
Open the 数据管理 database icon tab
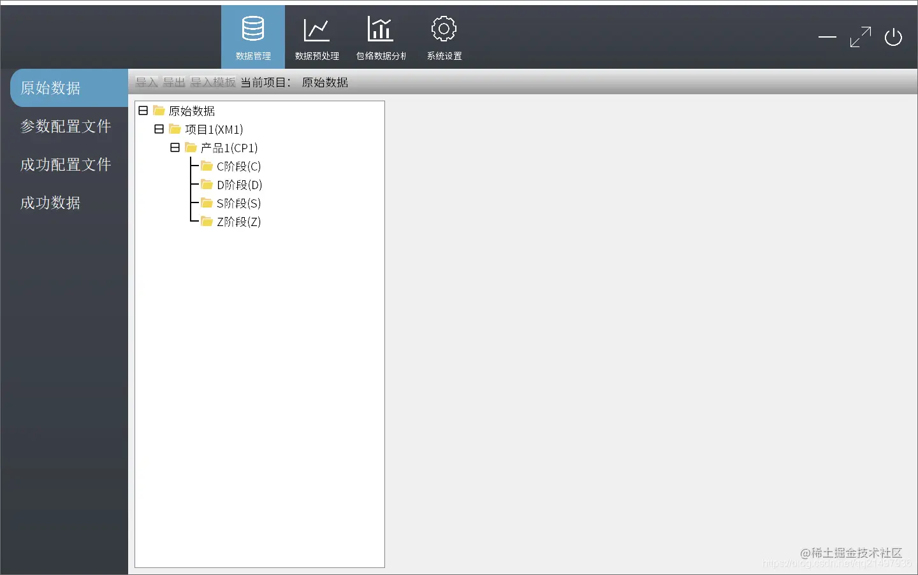pyautogui.click(x=253, y=37)
